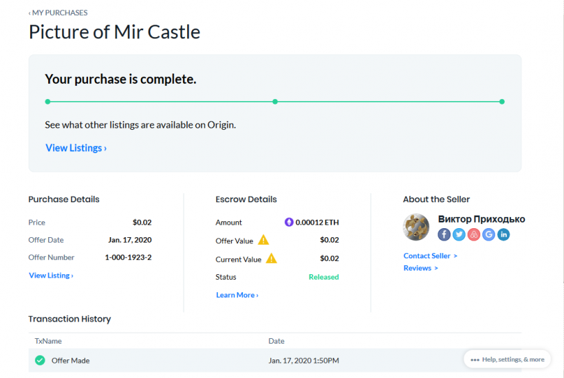This screenshot has height=378, width=564.
Task: Click the Offer Date Jan. 17, 2020 value
Action: tap(130, 240)
